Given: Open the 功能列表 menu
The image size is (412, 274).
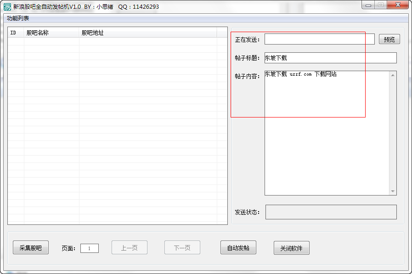Looking at the screenshot, I should pos(18,18).
